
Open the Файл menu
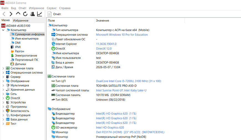[5, 8]
